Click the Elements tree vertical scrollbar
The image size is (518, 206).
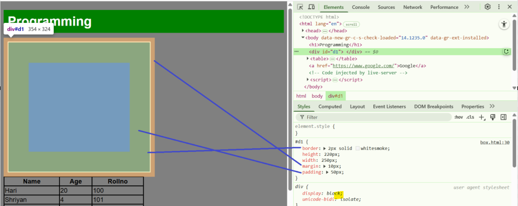(514, 44)
